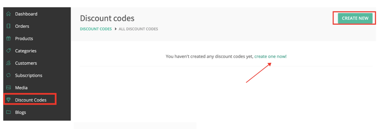Click the Subscriptions circular arrows icon
Viewport: 380px width, 129px height.
[x=8, y=75]
